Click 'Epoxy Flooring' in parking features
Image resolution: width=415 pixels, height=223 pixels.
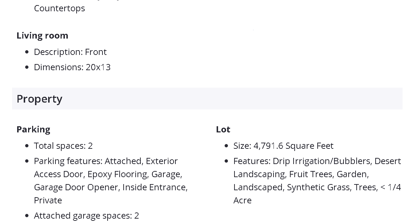117,174
